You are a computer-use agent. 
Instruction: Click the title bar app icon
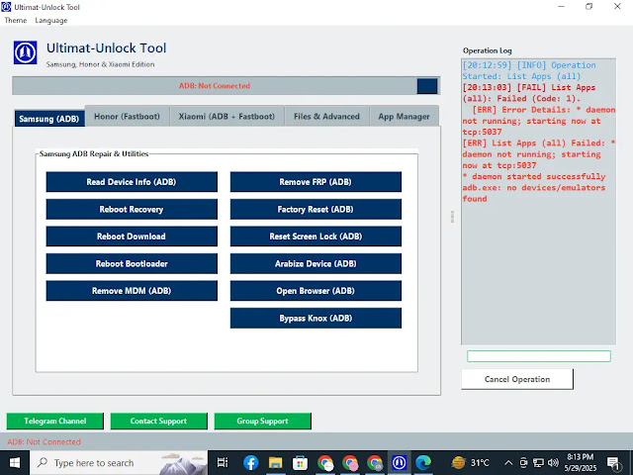point(6,7)
